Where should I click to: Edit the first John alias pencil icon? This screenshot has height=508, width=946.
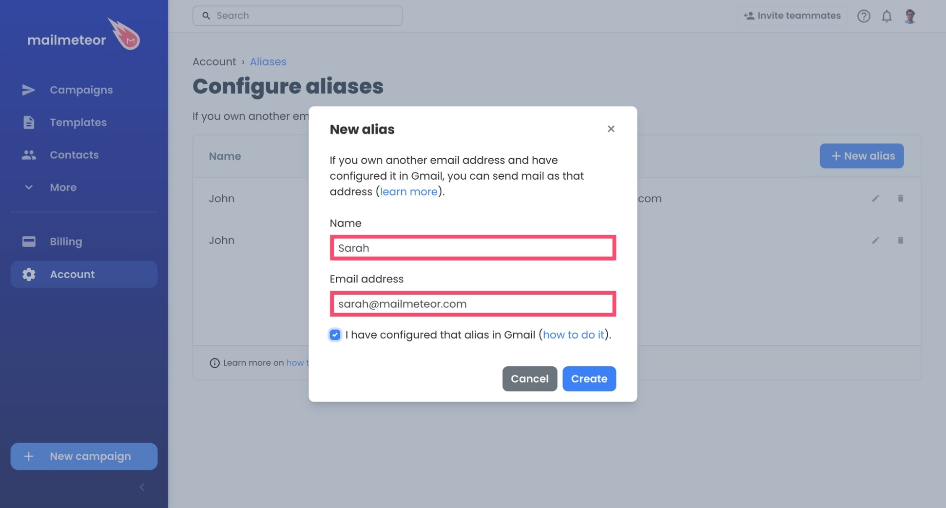(x=875, y=198)
